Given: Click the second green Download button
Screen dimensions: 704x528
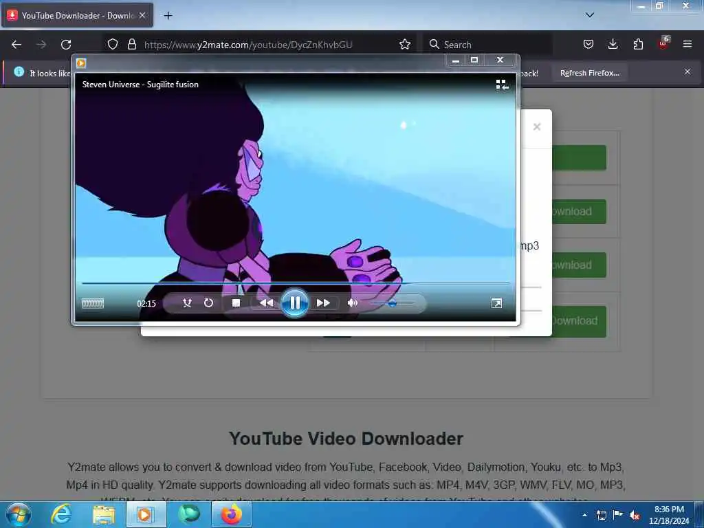Looking at the screenshot, I should [579, 212].
